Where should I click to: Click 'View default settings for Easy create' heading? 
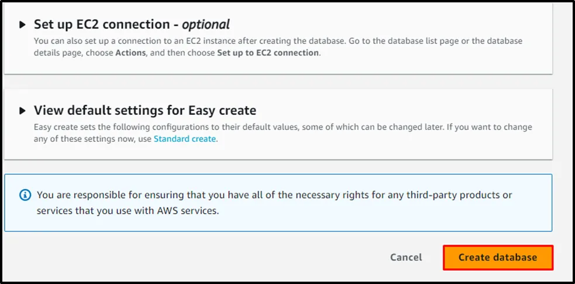[x=145, y=111]
